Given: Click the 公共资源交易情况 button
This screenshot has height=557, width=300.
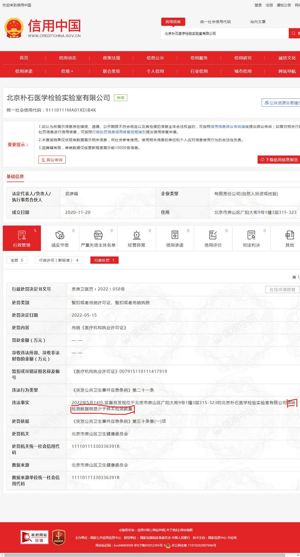Looking at the screenshot, I should coord(281,103).
